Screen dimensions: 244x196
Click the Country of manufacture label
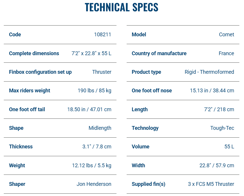[159, 53]
